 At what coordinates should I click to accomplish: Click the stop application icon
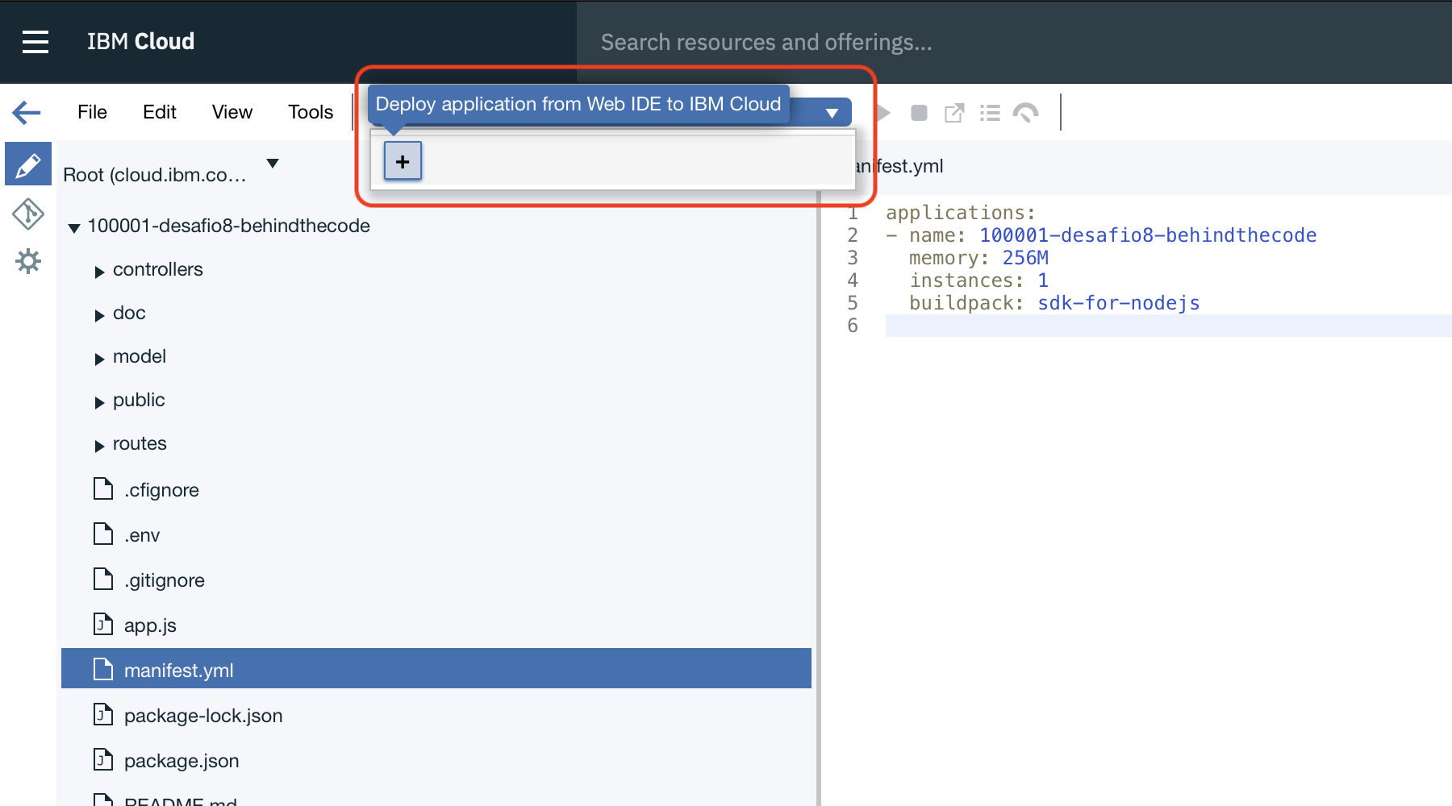coord(919,113)
